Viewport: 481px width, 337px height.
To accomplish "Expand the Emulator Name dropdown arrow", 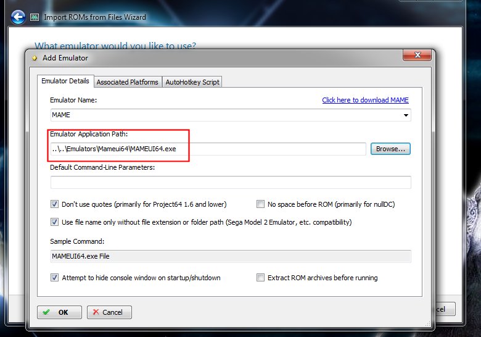I will click(406, 115).
